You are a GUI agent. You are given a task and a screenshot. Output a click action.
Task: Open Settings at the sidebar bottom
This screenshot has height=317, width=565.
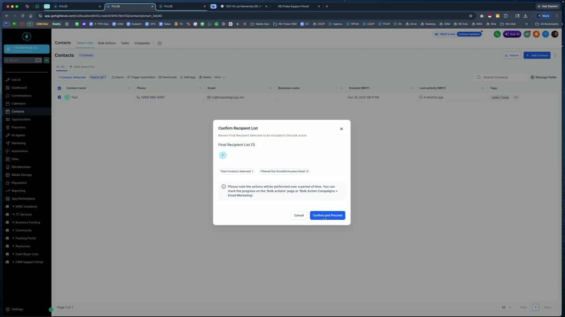click(17, 309)
